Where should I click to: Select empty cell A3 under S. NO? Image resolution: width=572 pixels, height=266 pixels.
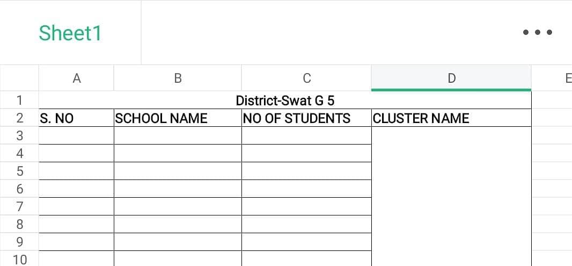coord(76,135)
